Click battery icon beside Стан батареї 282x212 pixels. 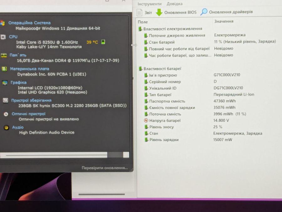point(146,42)
